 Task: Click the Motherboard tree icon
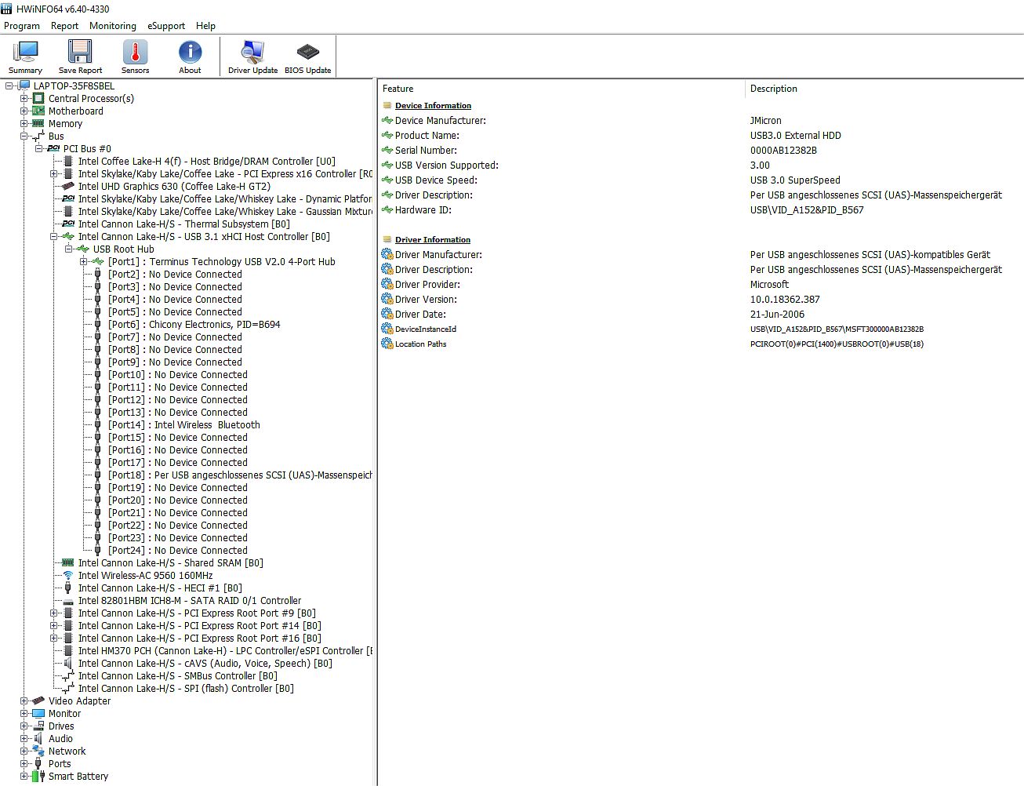pyautogui.click(x=38, y=111)
